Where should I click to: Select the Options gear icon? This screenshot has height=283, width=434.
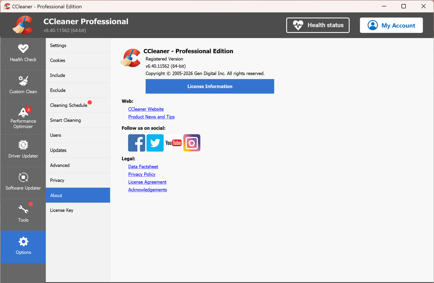[23, 242]
